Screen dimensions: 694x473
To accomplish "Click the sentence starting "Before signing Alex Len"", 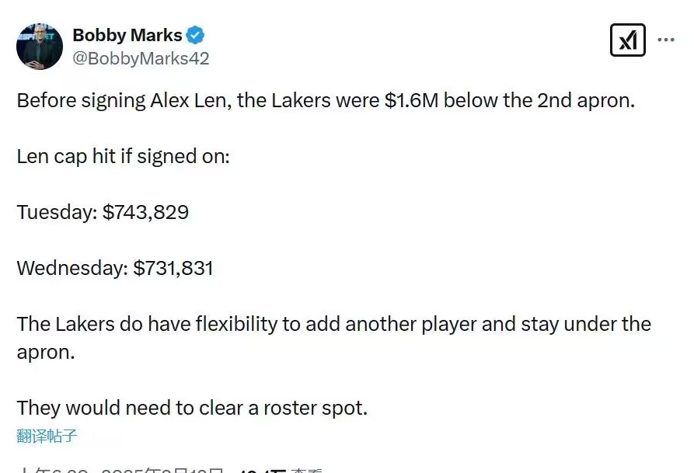I will tap(326, 101).
